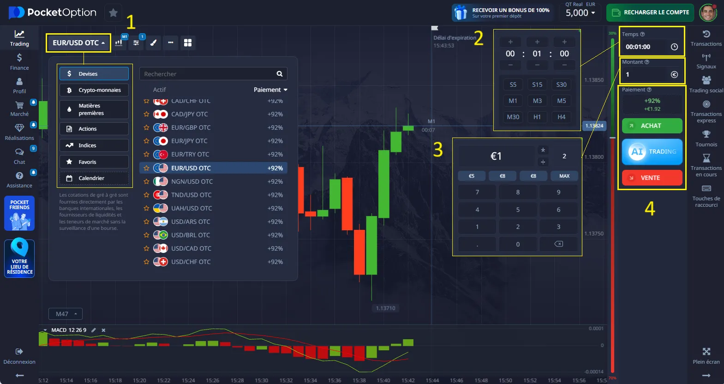Toggle favorite star for NGN/USD OTC
Viewport: 724px width, 384px height.
(x=146, y=181)
